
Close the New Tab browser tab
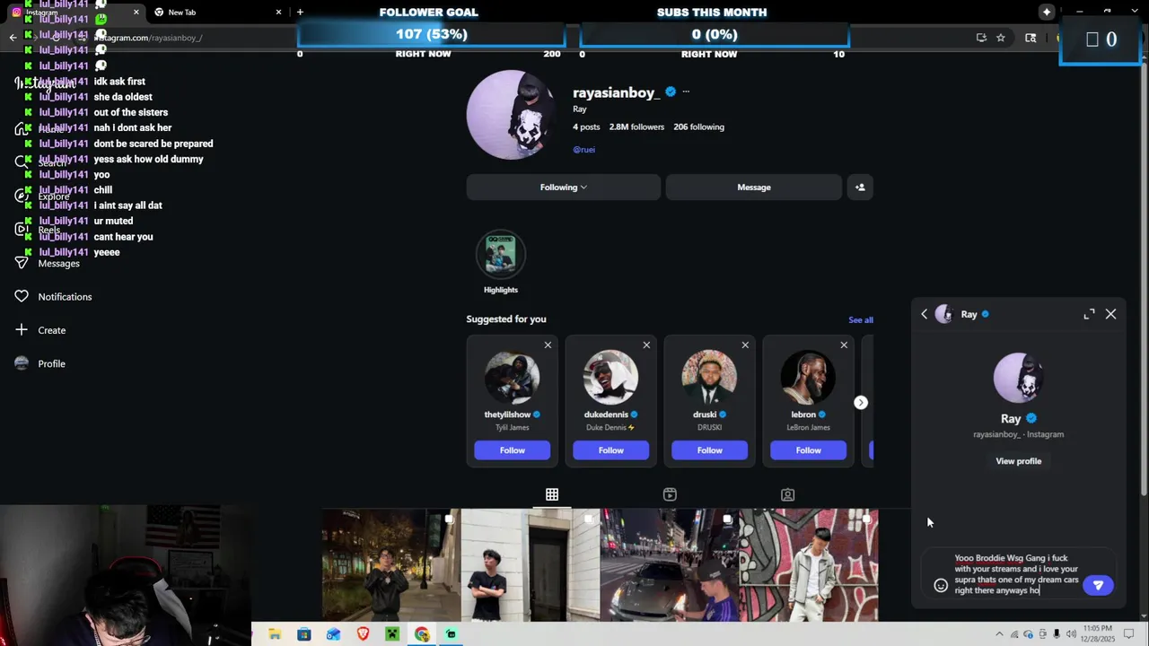pos(278,12)
